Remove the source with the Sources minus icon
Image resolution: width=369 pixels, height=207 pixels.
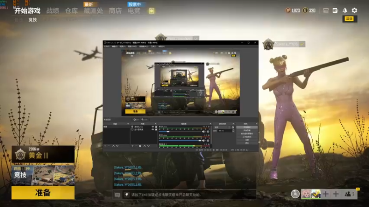click(x=136, y=146)
